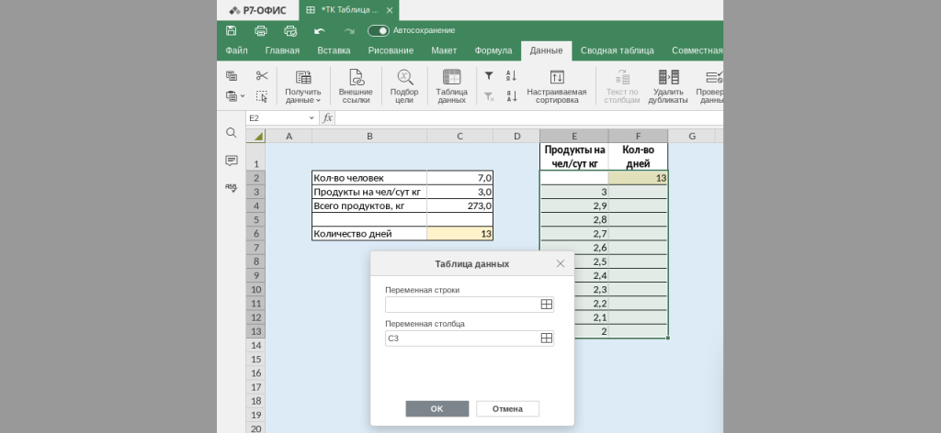Undo the last action
Screen dimensions: 941x433
tap(320, 31)
